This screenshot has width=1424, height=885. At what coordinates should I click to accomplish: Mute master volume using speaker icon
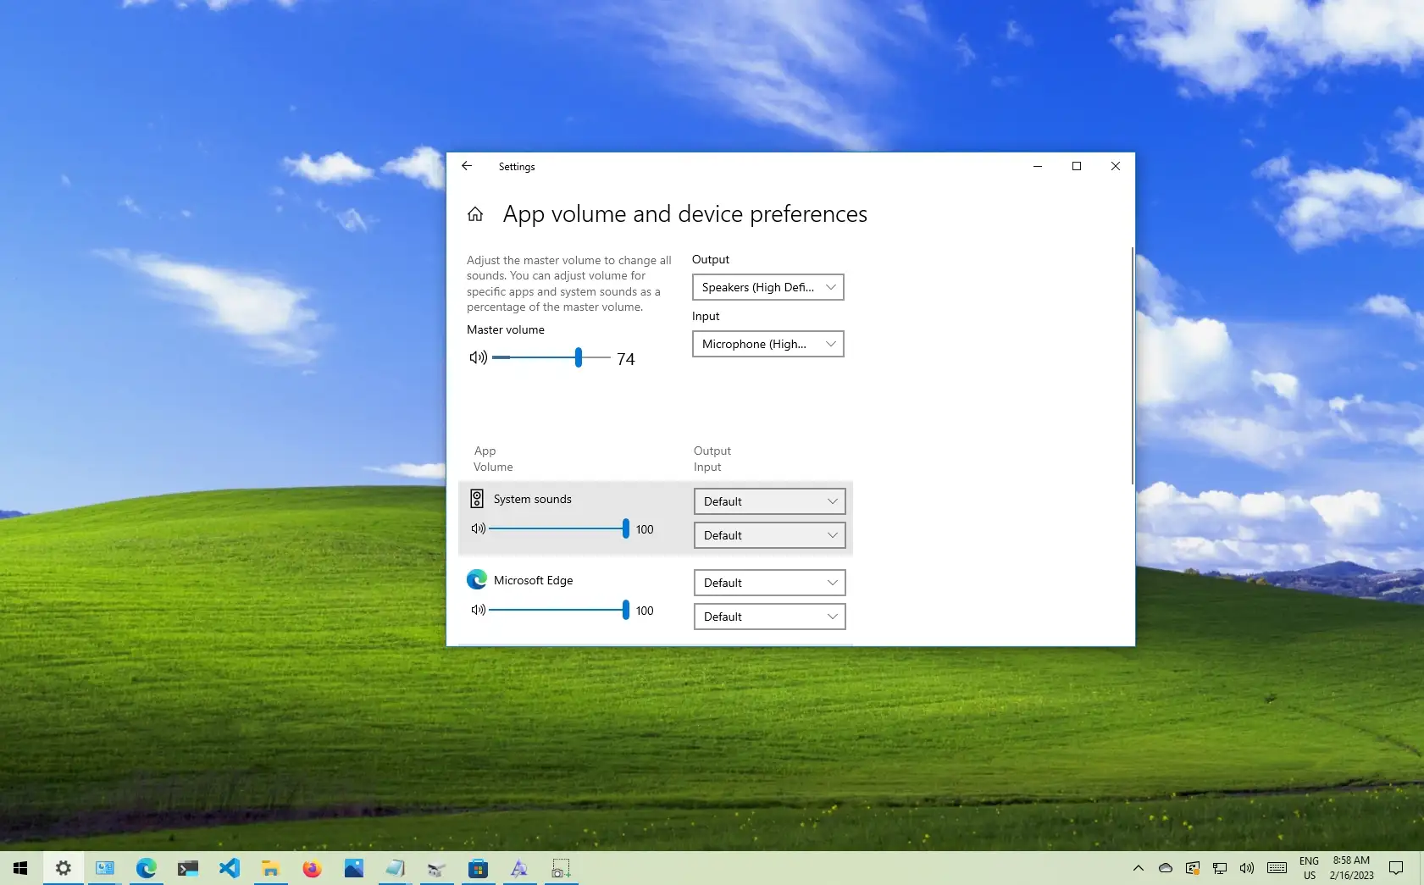pyautogui.click(x=478, y=357)
